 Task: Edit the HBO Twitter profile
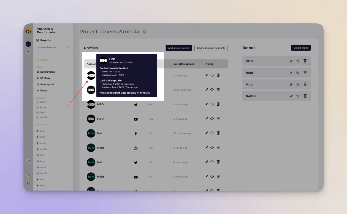207,104
